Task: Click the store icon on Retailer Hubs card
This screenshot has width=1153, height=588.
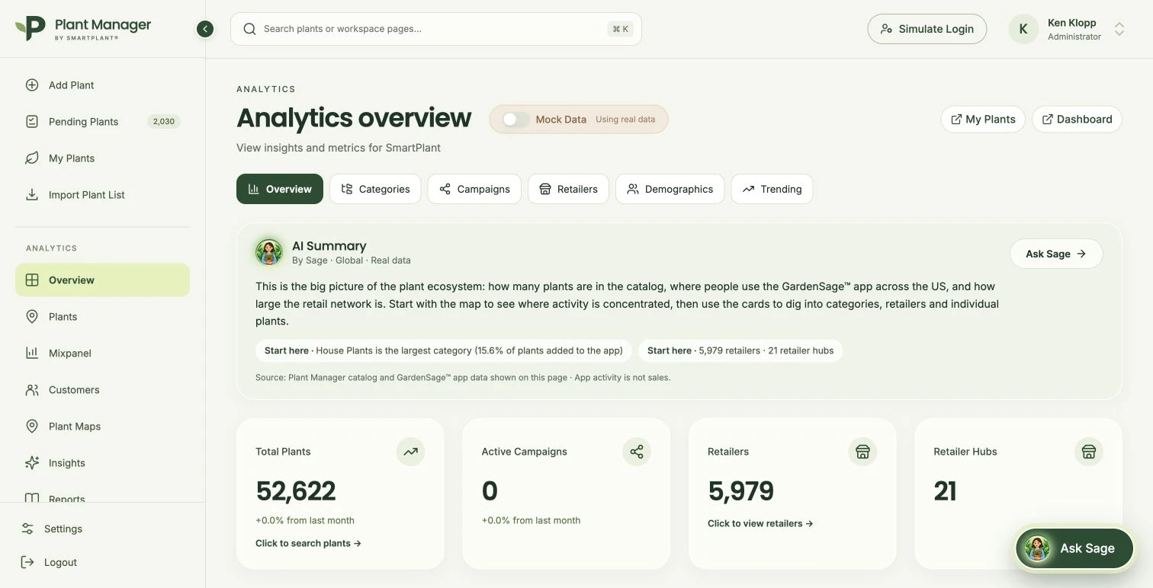Action: 1089,452
